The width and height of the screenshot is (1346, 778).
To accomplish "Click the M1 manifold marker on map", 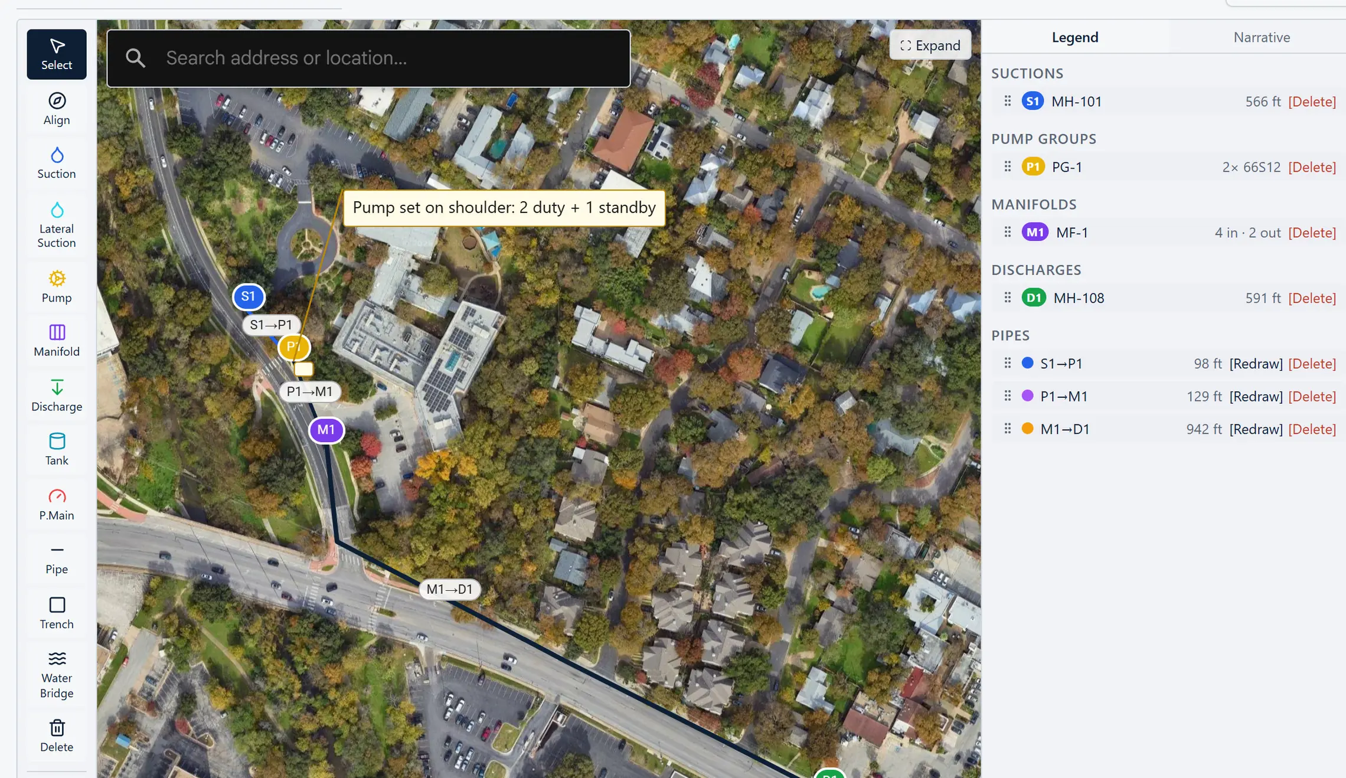I will pyautogui.click(x=326, y=430).
